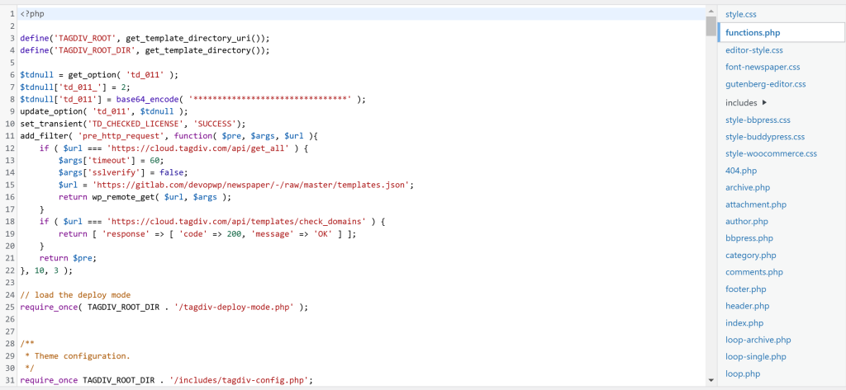Click the require_once tagdiv-deploy-mode.php line
The width and height of the screenshot is (846, 390).
pos(164,307)
